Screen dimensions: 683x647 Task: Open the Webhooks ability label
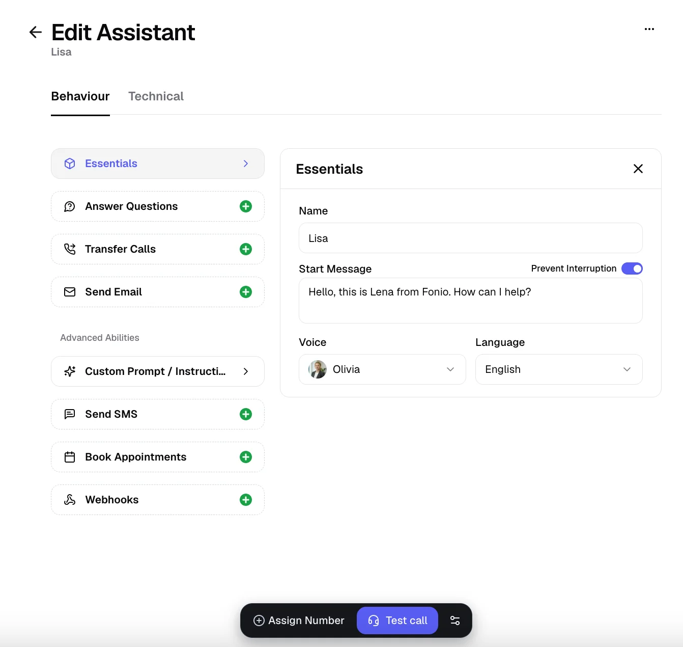[112, 500]
